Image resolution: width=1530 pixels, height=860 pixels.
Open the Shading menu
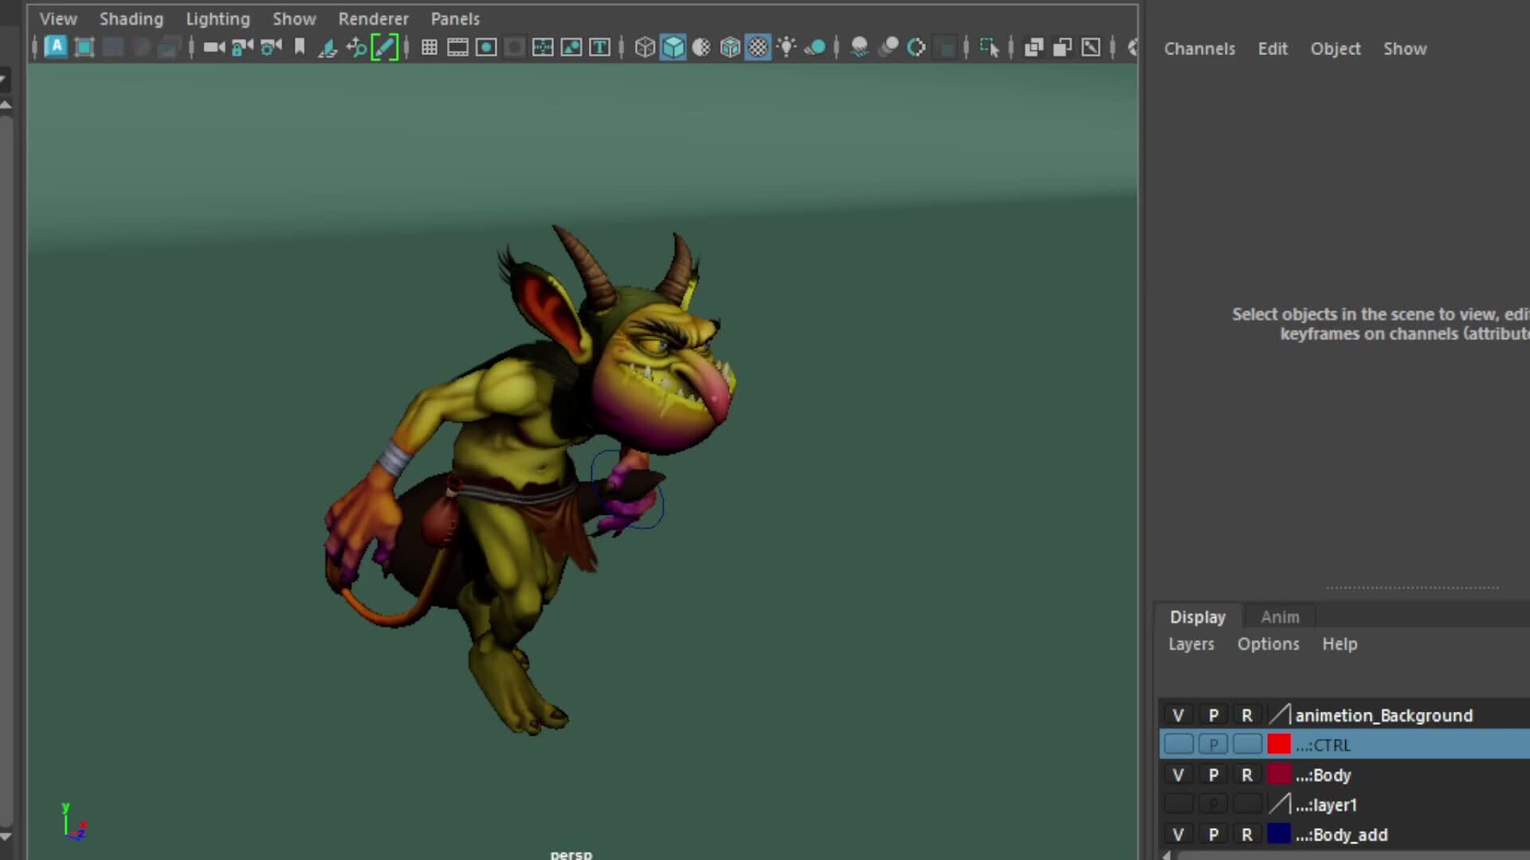click(x=131, y=18)
